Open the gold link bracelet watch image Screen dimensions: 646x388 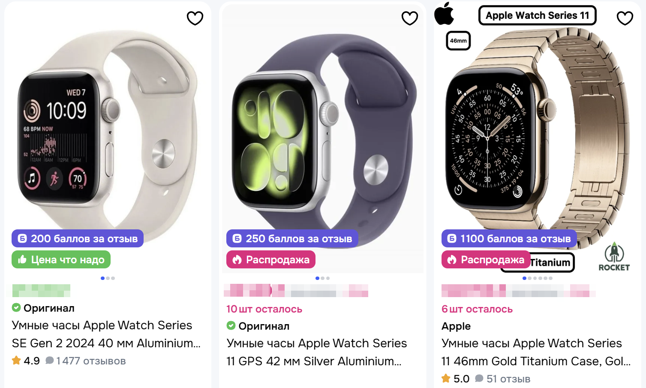coord(537,137)
